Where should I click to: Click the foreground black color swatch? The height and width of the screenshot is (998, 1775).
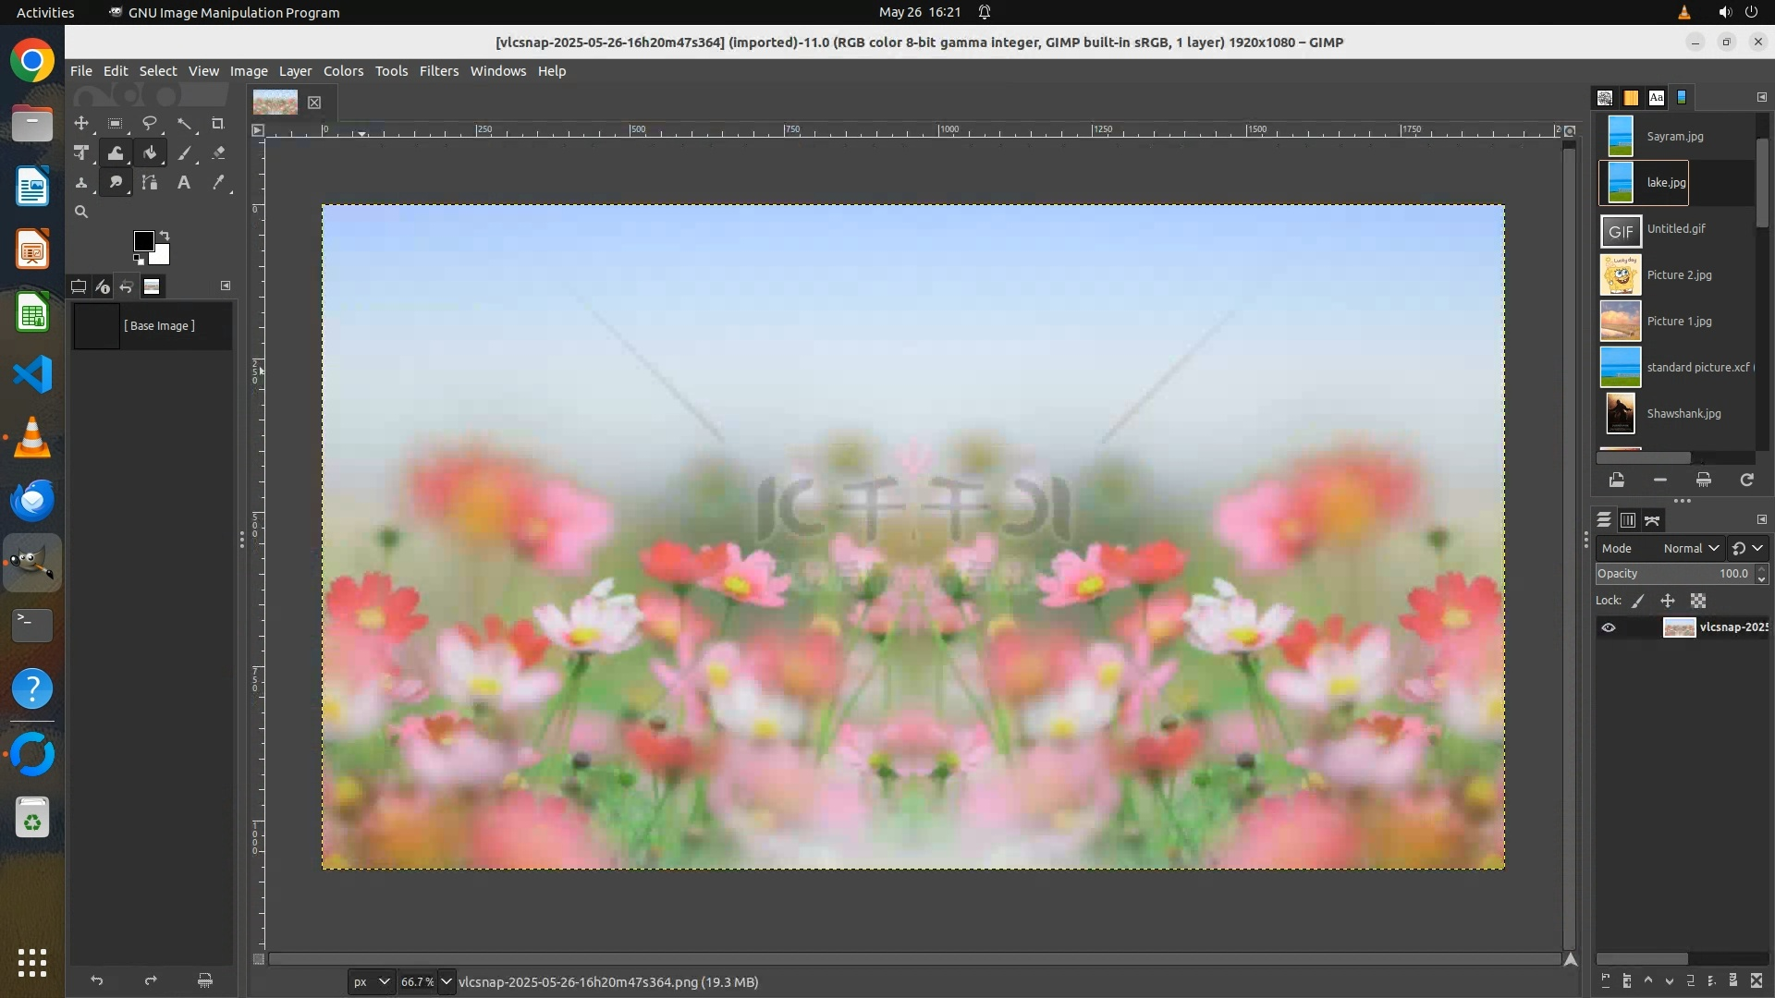tap(143, 241)
